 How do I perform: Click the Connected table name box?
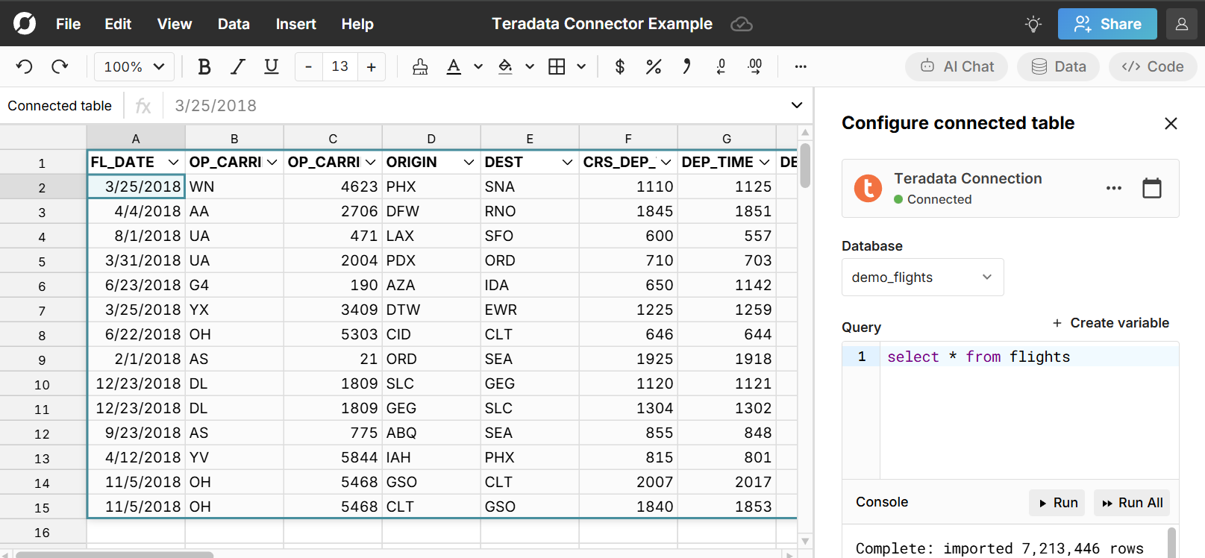pyautogui.click(x=60, y=105)
